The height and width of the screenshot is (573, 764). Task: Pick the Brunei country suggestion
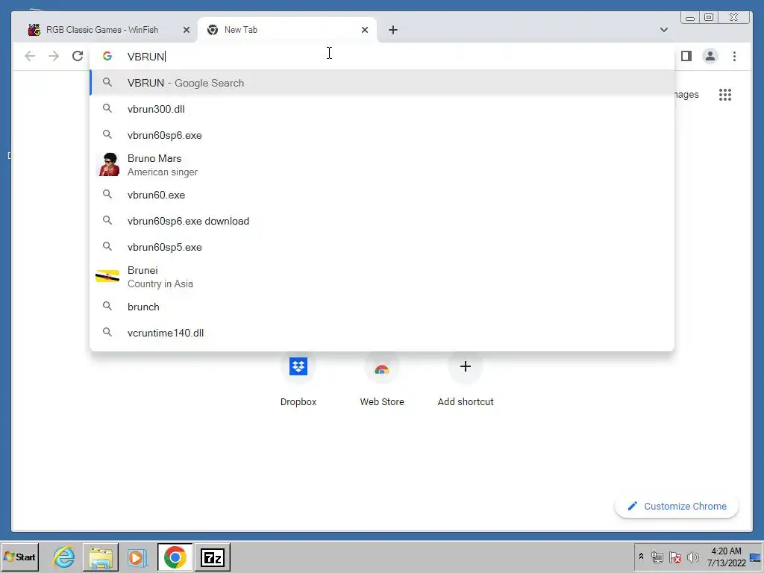click(382, 277)
